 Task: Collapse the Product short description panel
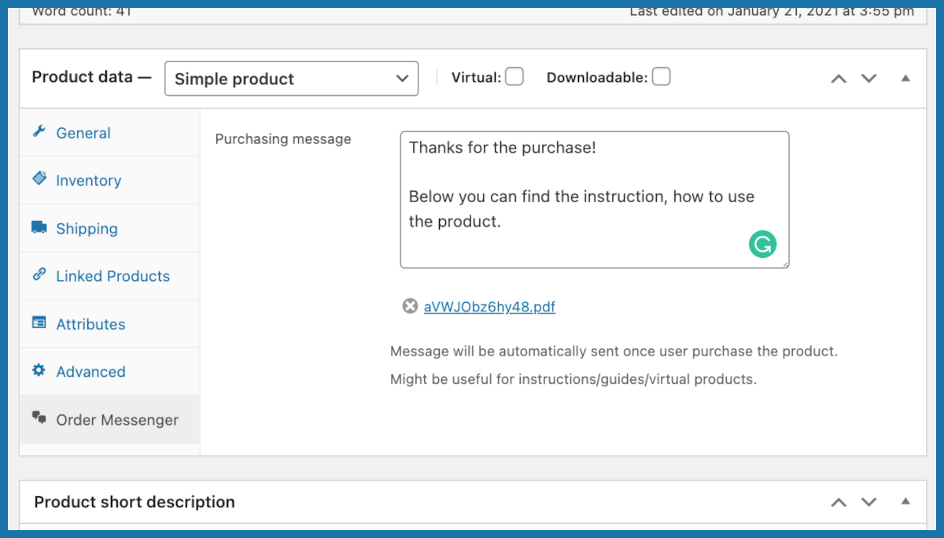pos(905,501)
